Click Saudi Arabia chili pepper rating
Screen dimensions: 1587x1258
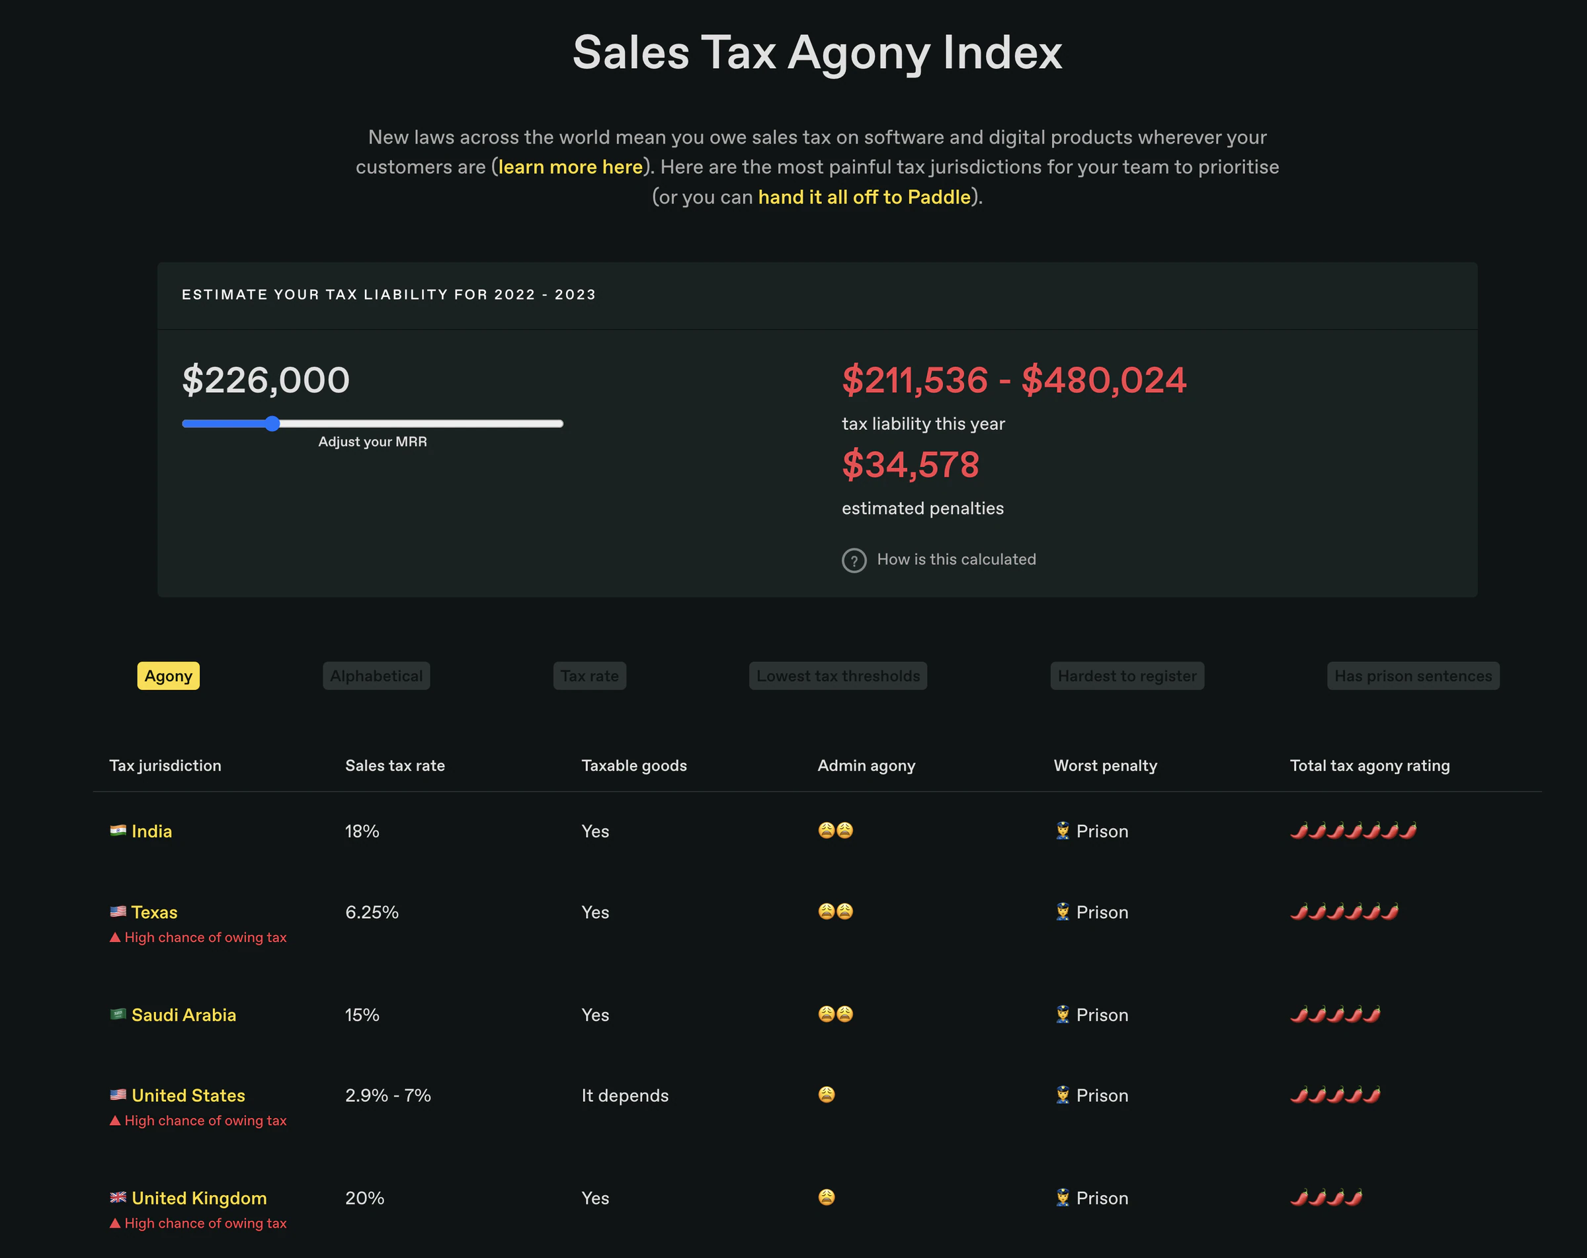click(x=1335, y=1015)
